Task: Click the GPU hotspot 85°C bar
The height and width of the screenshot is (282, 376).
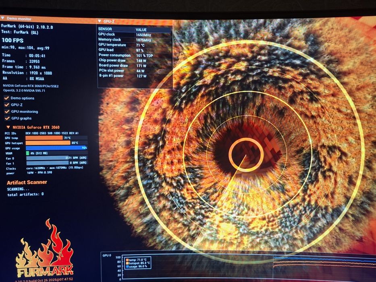Action: 56,143
